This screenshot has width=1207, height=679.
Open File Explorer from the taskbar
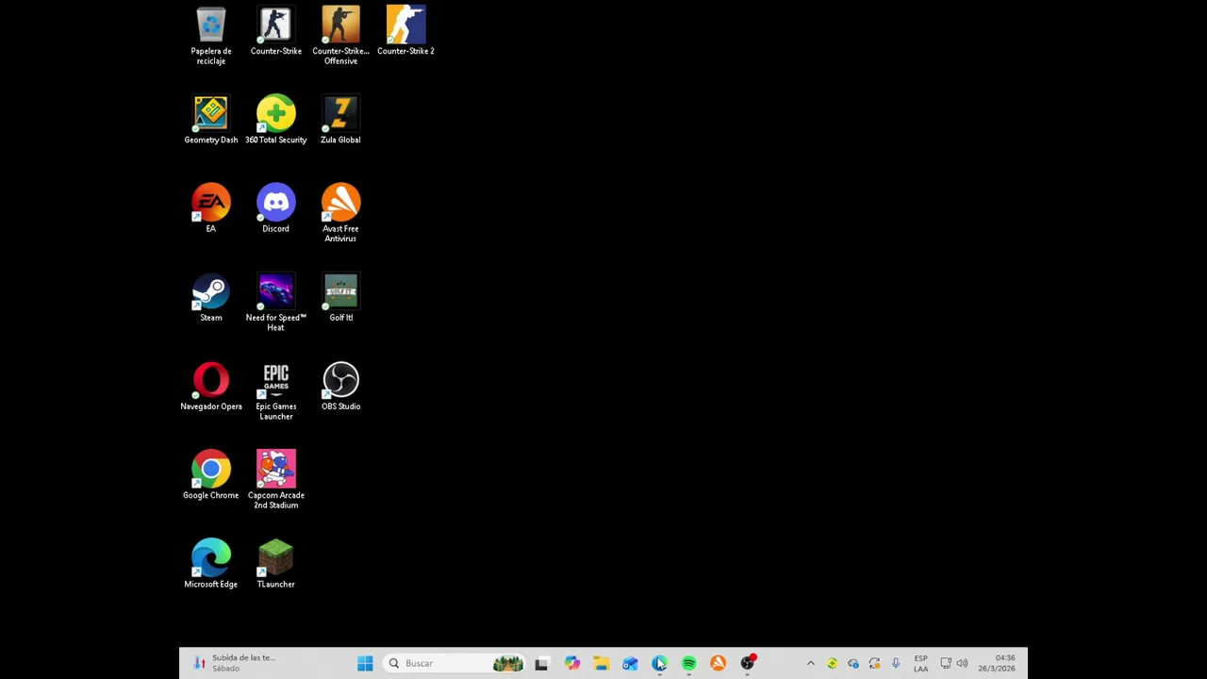coord(601,663)
